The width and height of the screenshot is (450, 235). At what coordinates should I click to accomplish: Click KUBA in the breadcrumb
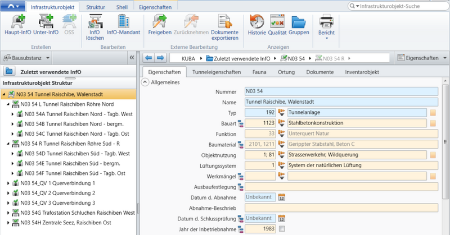pyautogui.click(x=188, y=58)
